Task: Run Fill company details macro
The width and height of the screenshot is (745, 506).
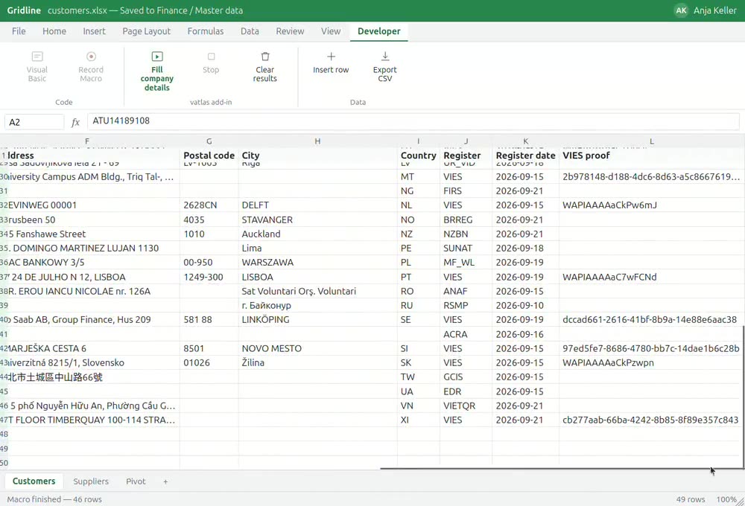Action: (x=156, y=71)
